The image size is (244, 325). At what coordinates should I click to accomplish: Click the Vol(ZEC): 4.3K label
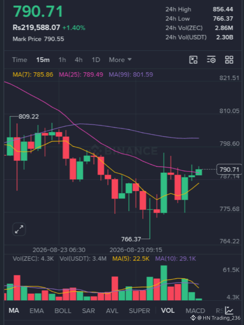pyautogui.click(x=33, y=259)
